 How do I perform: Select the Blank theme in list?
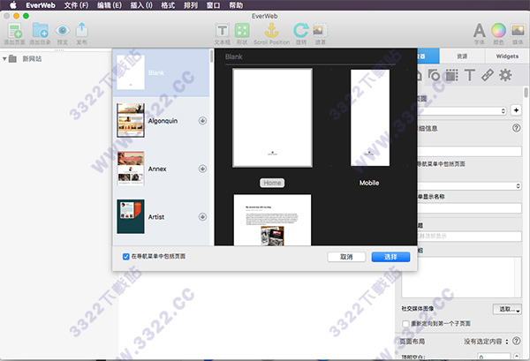click(161, 72)
